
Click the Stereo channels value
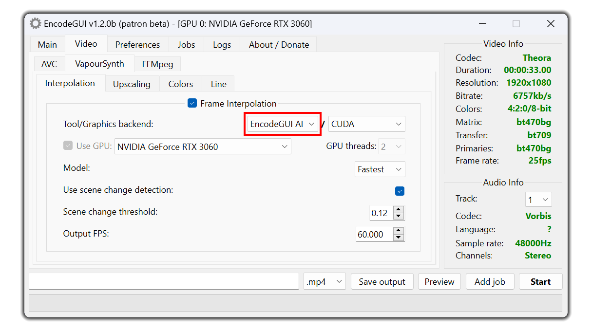pyautogui.click(x=538, y=256)
